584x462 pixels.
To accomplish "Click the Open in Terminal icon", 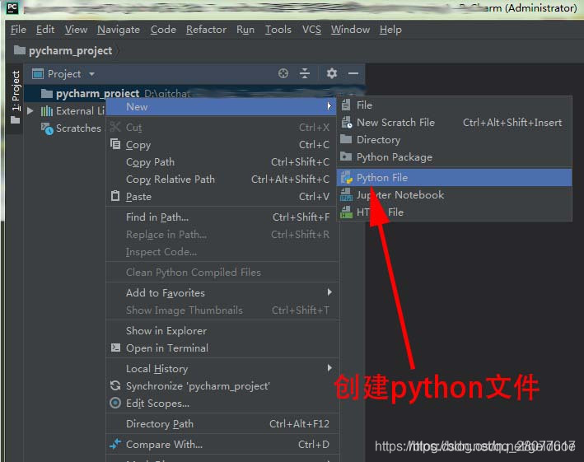I will [116, 348].
